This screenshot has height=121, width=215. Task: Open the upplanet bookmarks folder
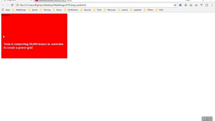coord(136,10)
